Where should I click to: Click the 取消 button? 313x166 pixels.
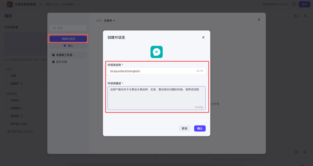184,128
